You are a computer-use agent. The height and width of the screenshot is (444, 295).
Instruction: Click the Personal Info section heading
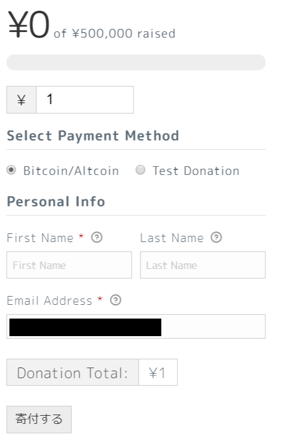pos(56,201)
